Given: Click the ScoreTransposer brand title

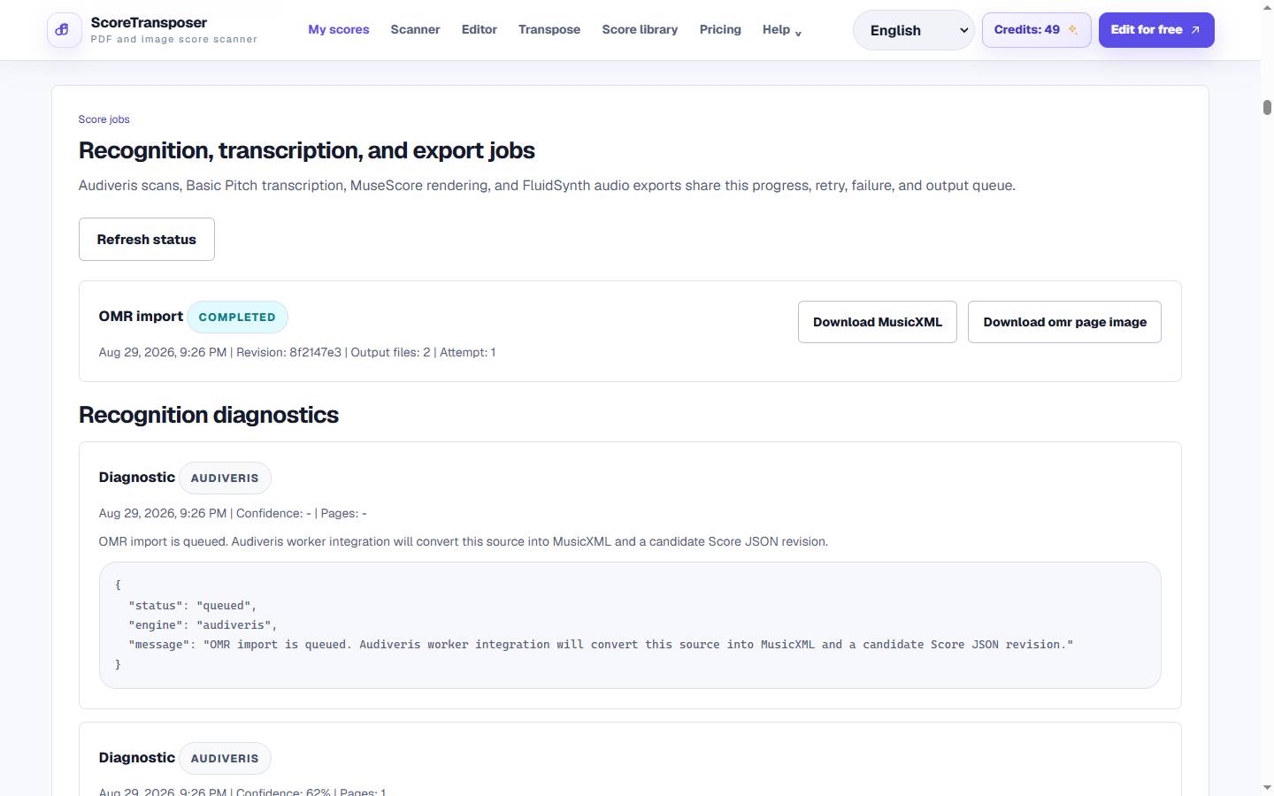Looking at the screenshot, I should coord(149,22).
